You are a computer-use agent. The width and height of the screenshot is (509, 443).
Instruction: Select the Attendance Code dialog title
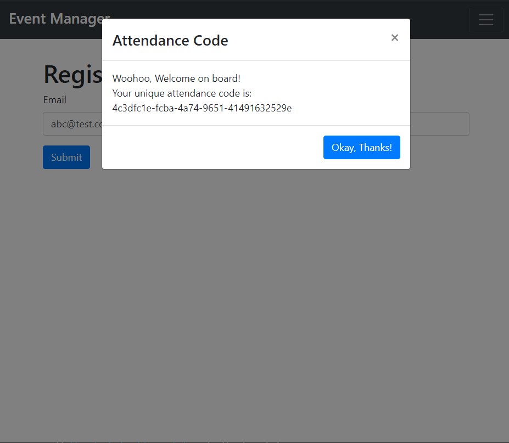coord(170,41)
